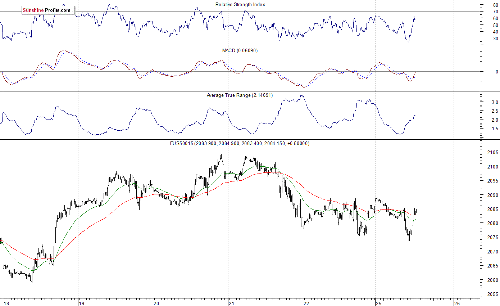
Task: Click date label 20 on time axis
Action: (156, 303)
